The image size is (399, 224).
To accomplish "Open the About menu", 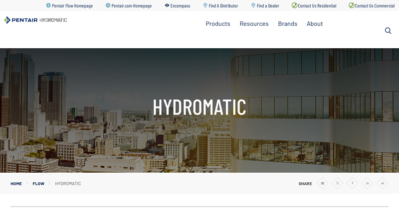I will point(315,24).
